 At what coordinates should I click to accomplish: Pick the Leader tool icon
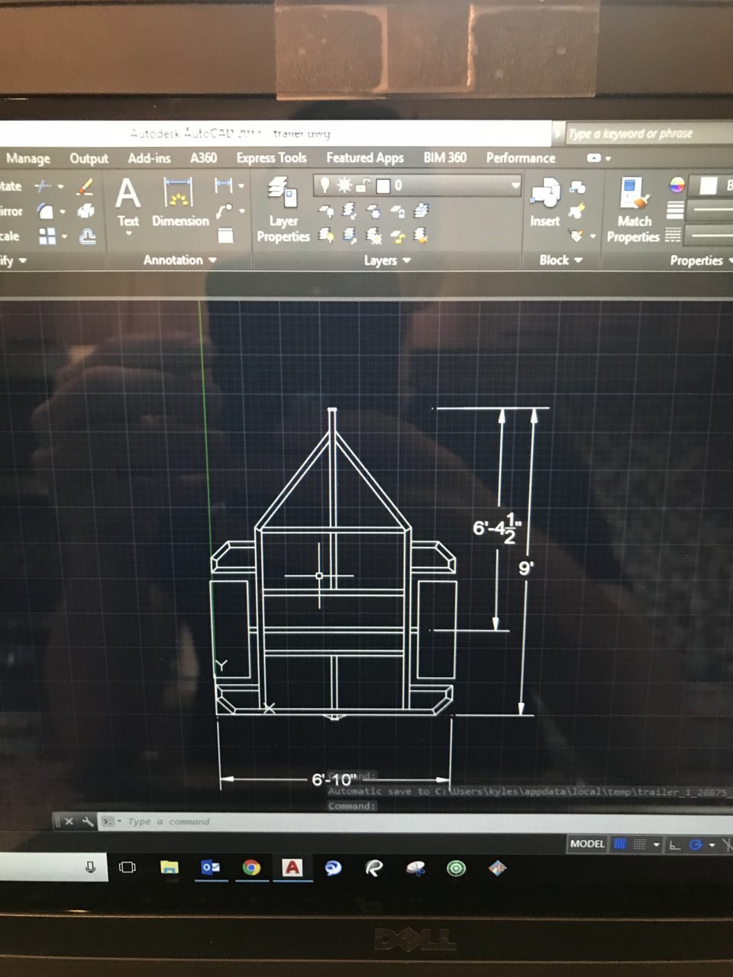click(224, 211)
